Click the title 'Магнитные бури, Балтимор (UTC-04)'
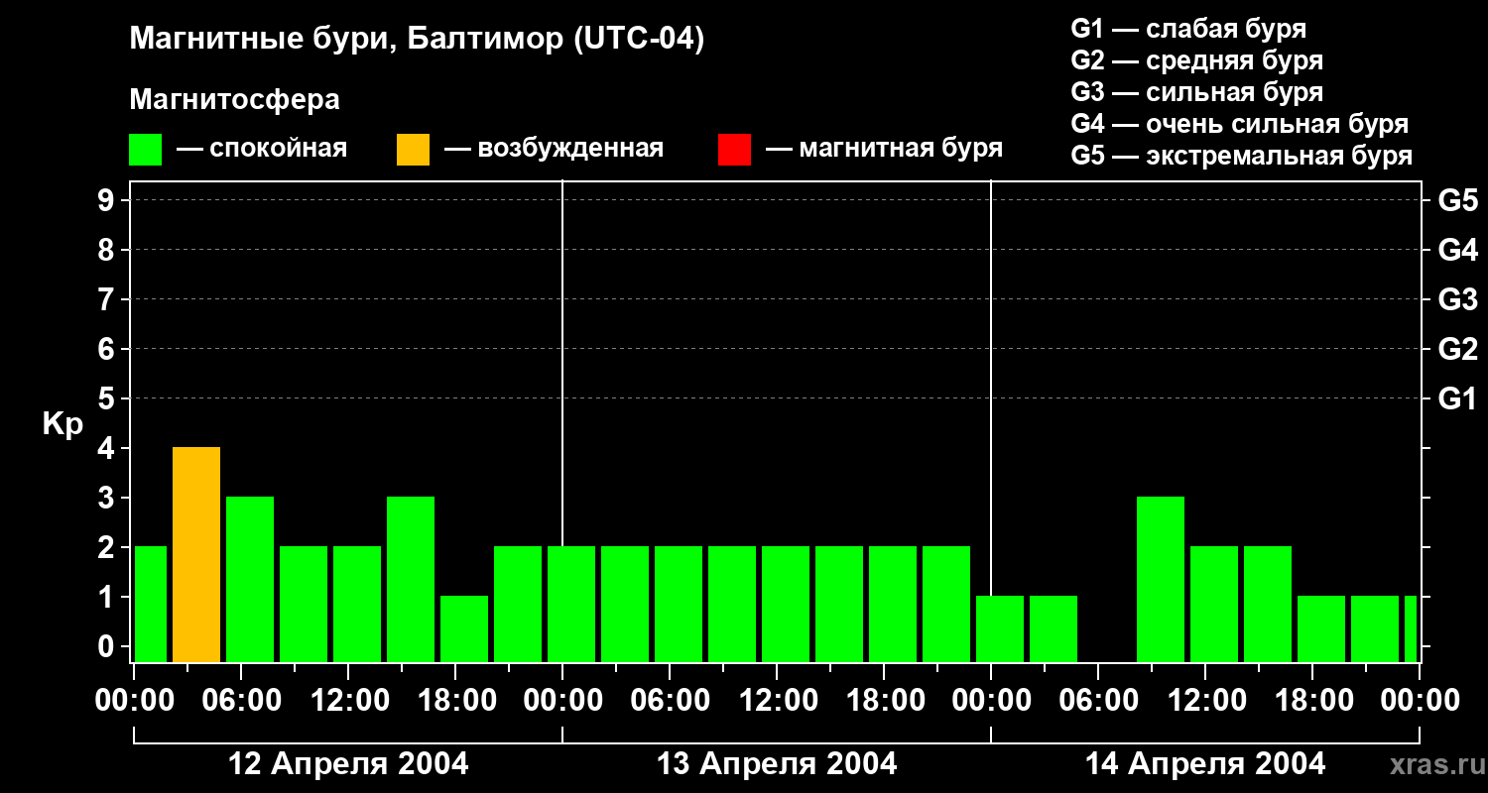1488x793 pixels. [x=417, y=40]
